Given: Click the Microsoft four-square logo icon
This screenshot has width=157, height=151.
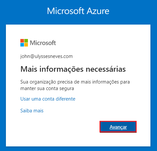Looking at the screenshot, I should click(24, 43).
